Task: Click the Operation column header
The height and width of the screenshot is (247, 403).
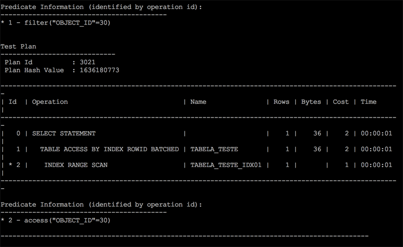Action: 50,102
